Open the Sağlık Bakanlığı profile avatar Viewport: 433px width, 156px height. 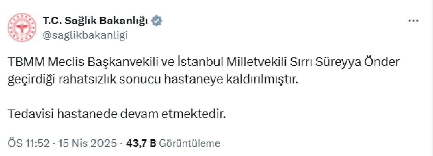click(x=22, y=28)
